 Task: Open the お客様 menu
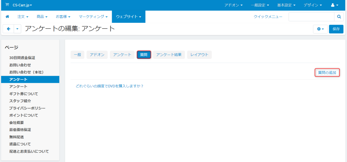(63, 17)
